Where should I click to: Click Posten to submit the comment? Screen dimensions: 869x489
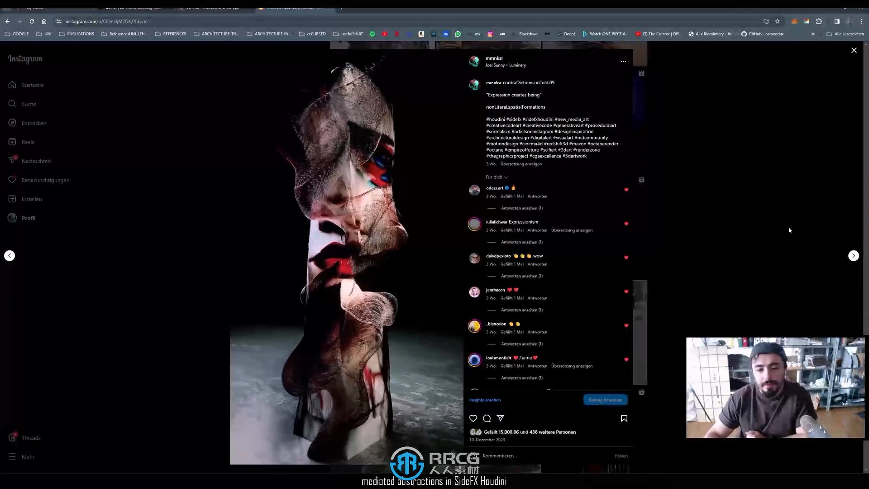click(x=621, y=456)
